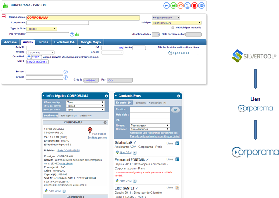Print the record with printer icon
Screen dimensions: 279x198
[x=201, y=6]
